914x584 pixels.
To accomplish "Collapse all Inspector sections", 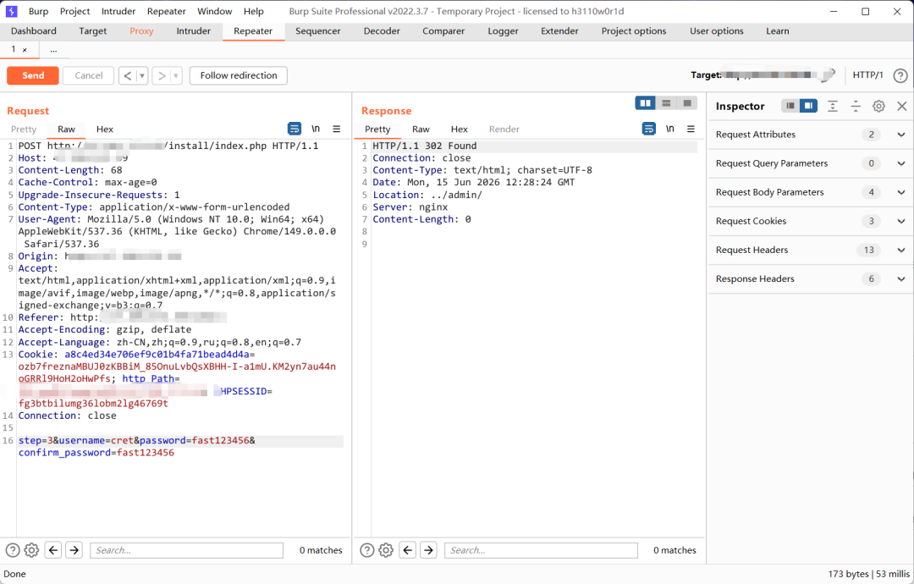I will 855,106.
